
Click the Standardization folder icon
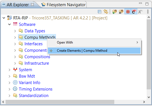pyautogui.click(x=15, y=95)
